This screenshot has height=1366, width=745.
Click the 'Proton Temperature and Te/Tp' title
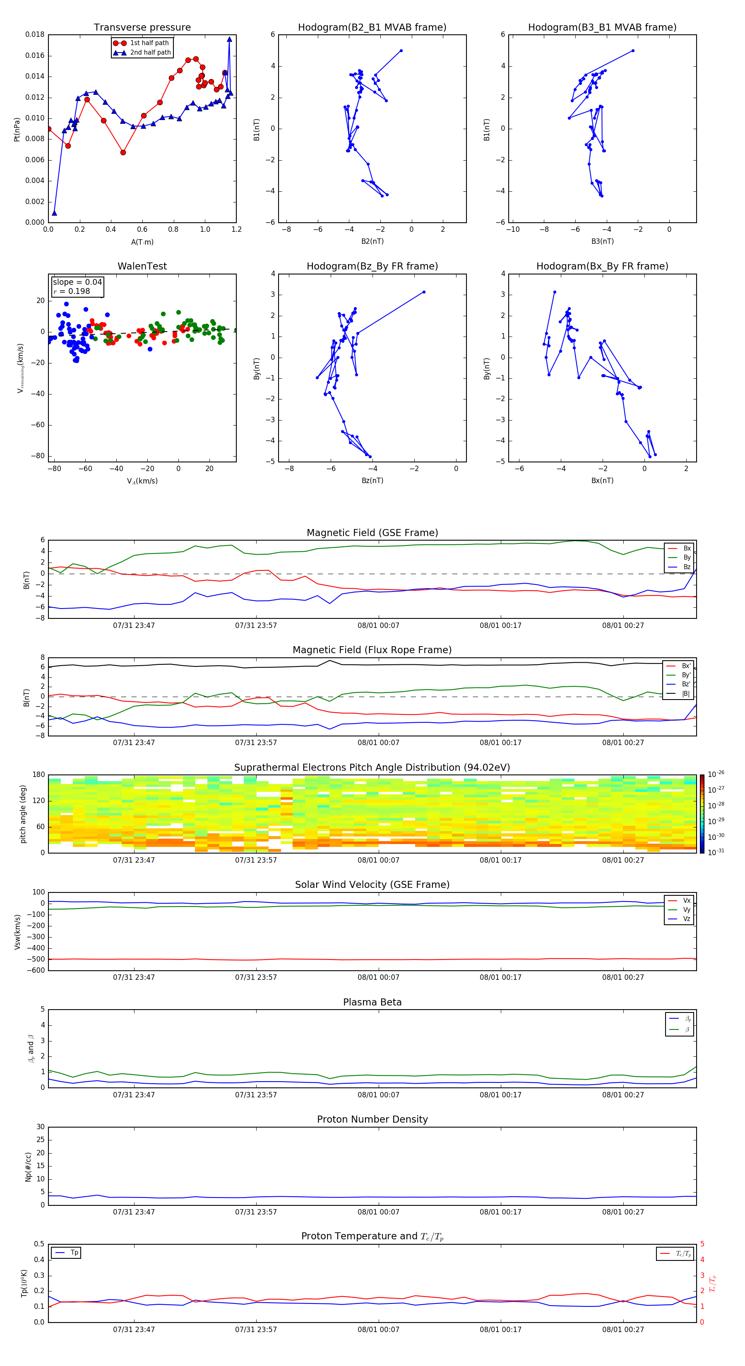[x=372, y=1236]
